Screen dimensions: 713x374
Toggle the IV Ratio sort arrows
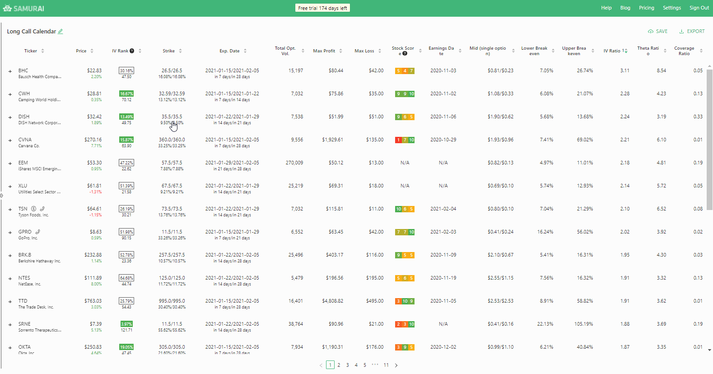[626, 51]
